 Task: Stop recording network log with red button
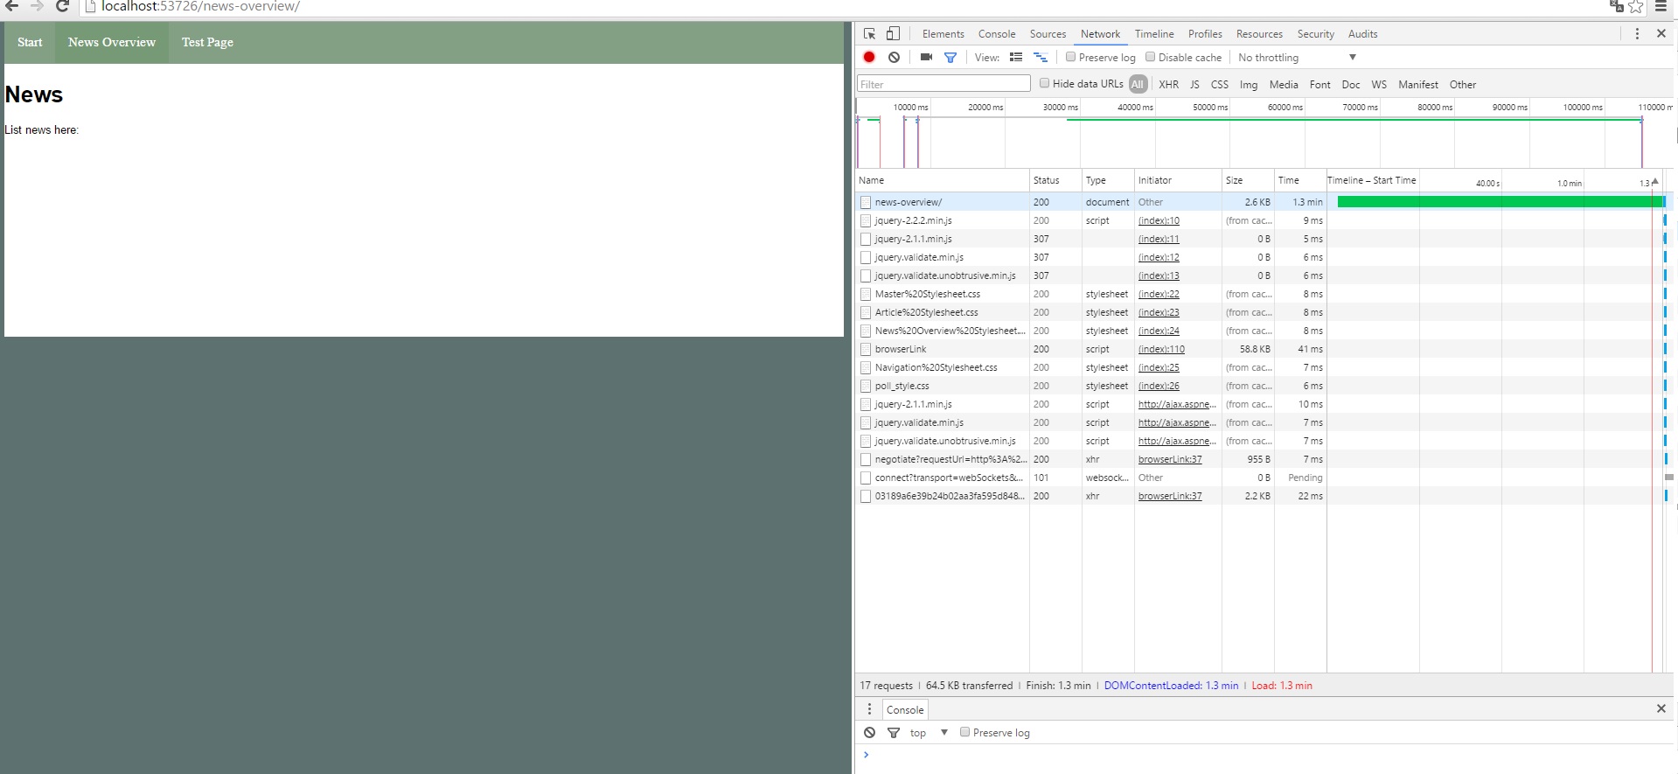pos(869,58)
